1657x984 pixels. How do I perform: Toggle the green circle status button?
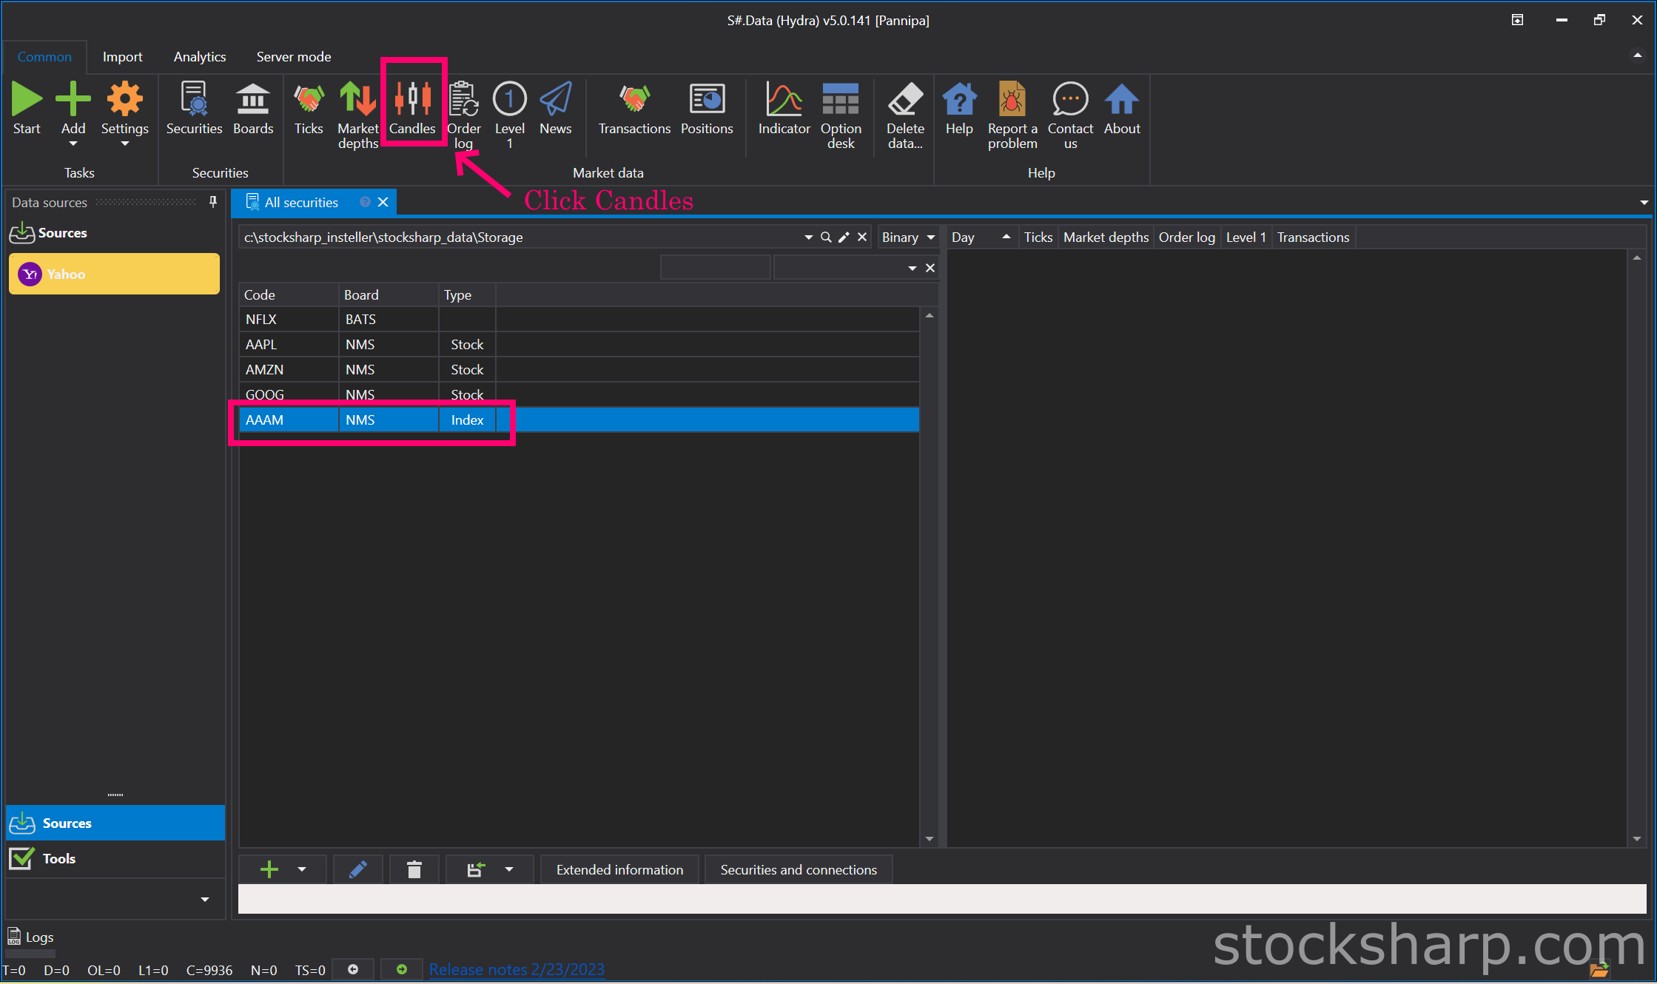[401, 969]
